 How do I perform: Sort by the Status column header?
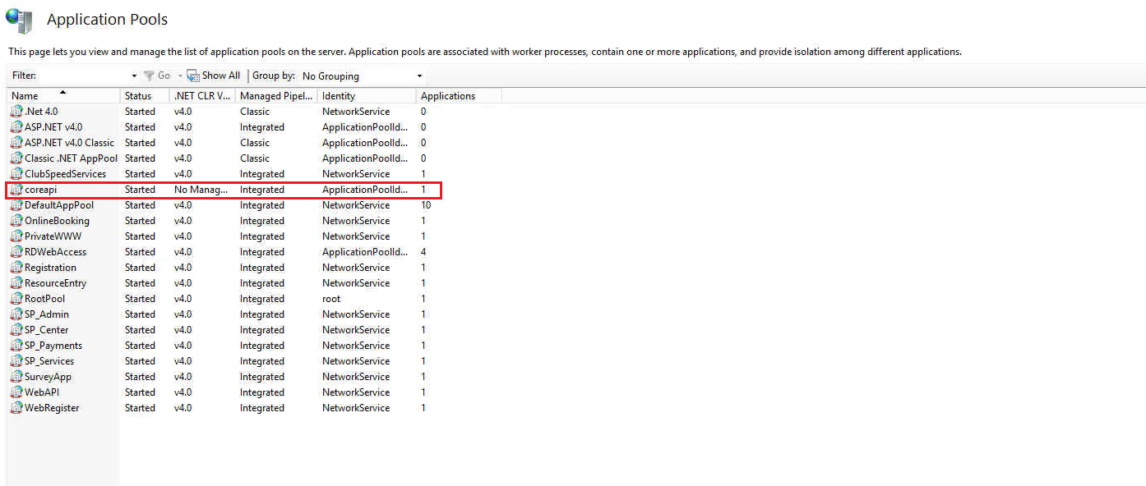click(x=145, y=96)
